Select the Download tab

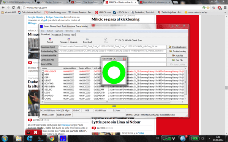click(46, 34)
